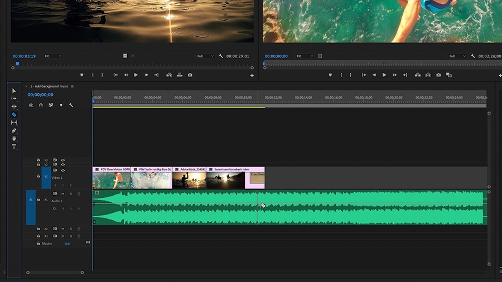The image size is (502, 282).
Task: Select the Selection arrow tool
Action: coord(14,91)
